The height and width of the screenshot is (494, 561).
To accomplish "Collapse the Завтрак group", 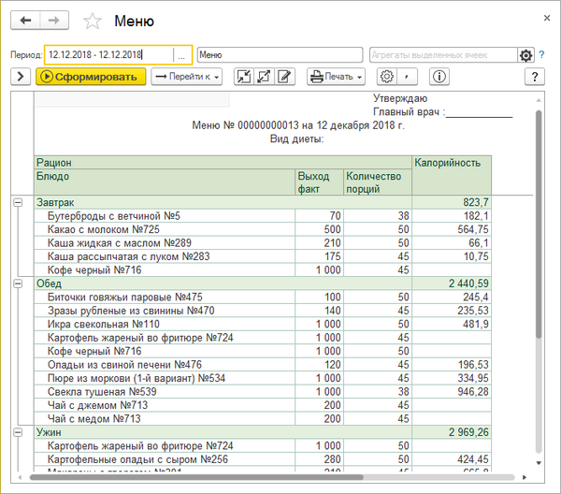I will click(x=18, y=202).
